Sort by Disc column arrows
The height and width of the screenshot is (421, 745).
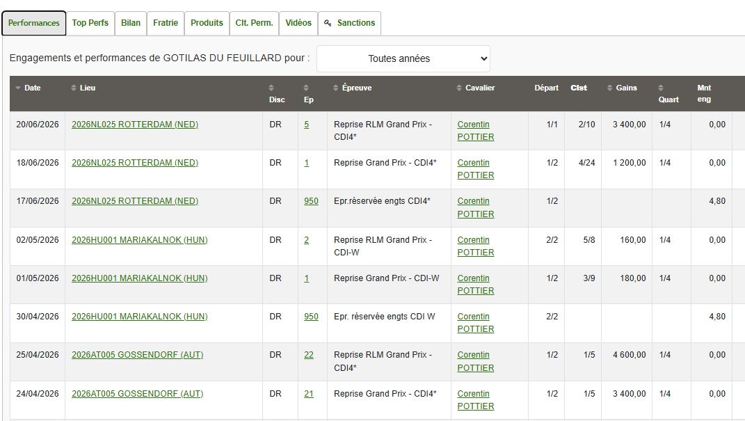click(271, 88)
